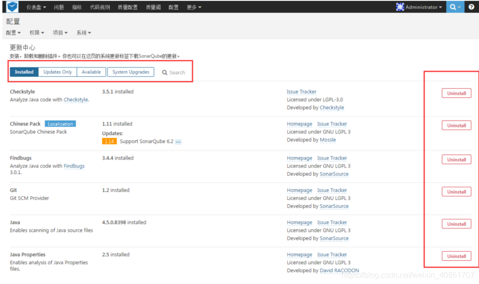Open Checkstyle Issue Tracker link
The height and width of the screenshot is (284, 479).
point(302,92)
